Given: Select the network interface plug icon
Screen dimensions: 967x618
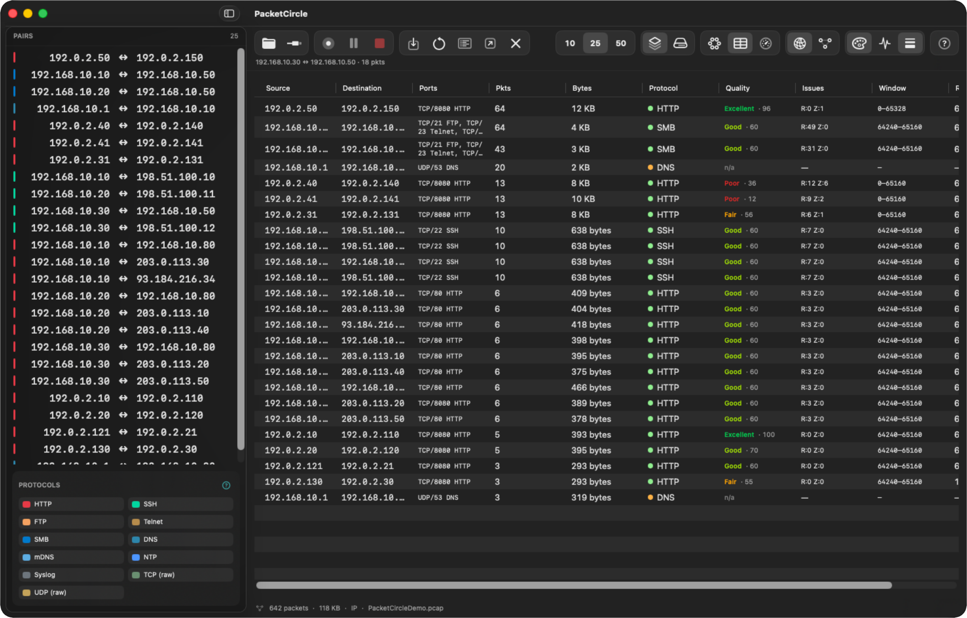Looking at the screenshot, I should [294, 43].
